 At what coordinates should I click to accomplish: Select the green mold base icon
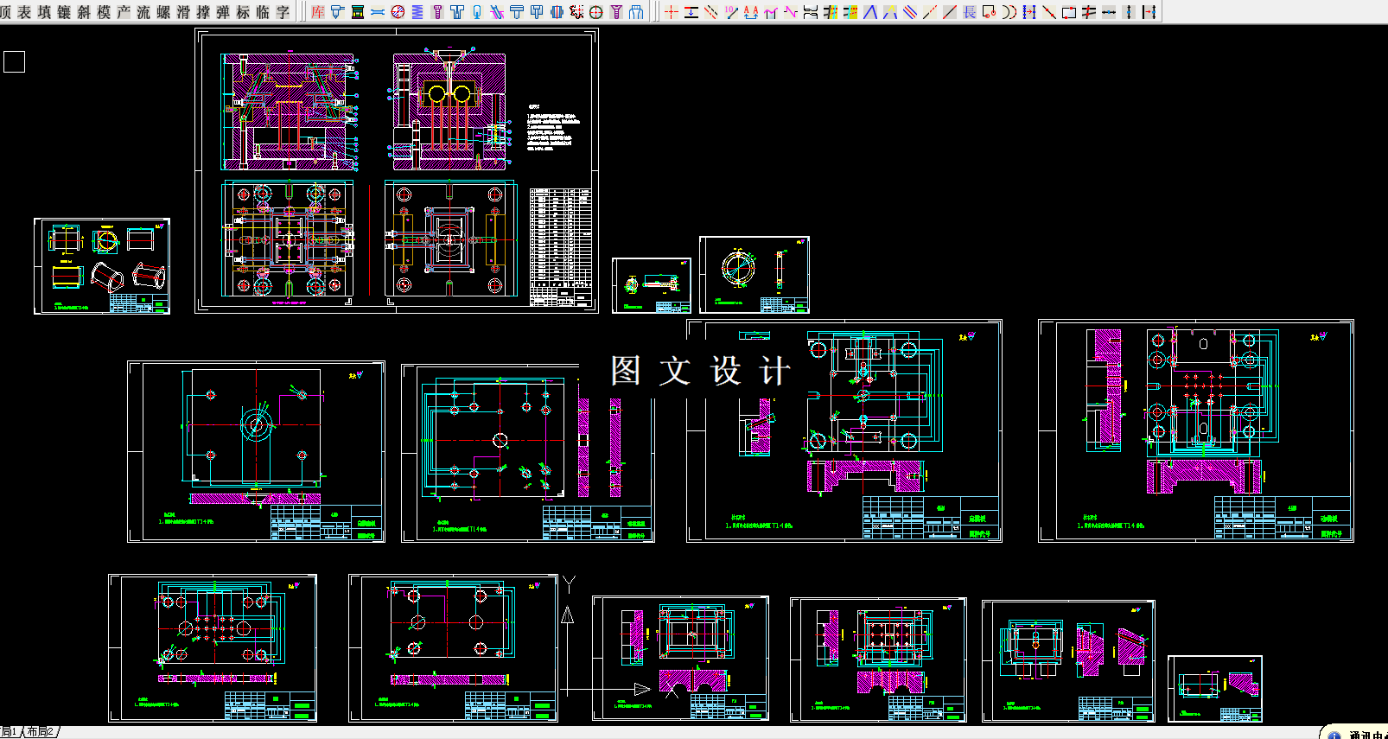coord(358,12)
